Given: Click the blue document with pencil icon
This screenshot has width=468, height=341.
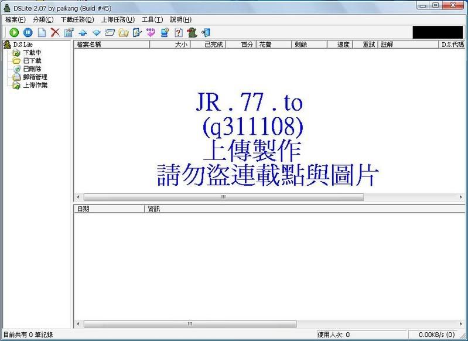Looking at the screenshot, I should click(x=137, y=32).
